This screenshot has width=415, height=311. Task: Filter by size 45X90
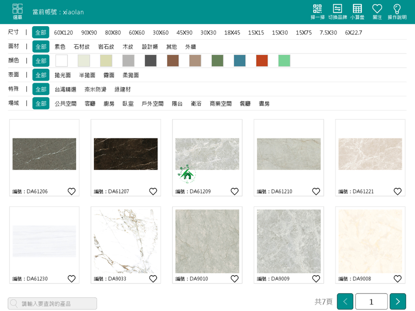185,32
